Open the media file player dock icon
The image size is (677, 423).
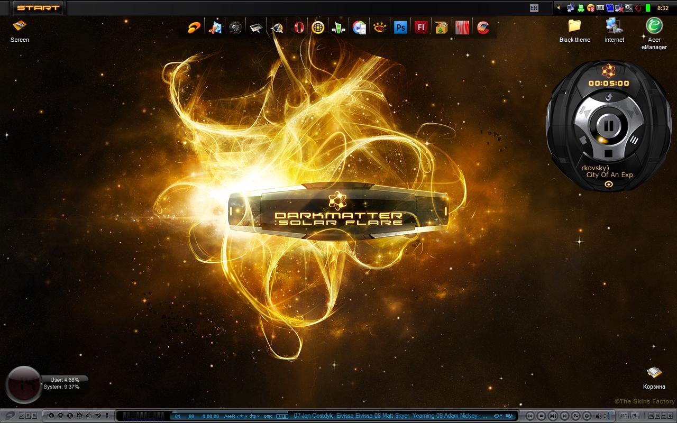click(x=359, y=27)
